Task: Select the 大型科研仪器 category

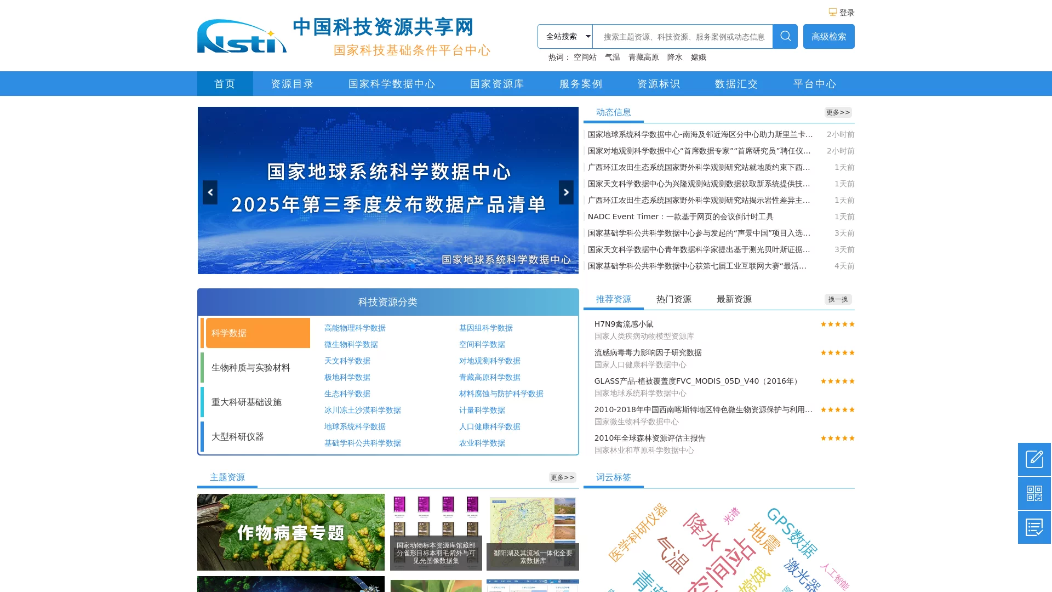Action: pyautogui.click(x=237, y=437)
